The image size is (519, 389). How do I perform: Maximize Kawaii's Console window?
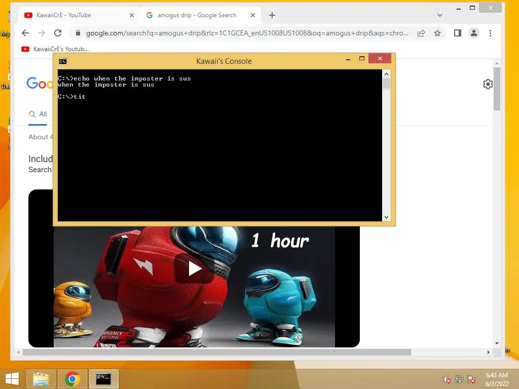pyautogui.click(x=362, y=59)
